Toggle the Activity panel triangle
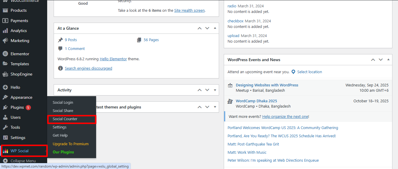398x169 pixels. [x=215, y=90]
